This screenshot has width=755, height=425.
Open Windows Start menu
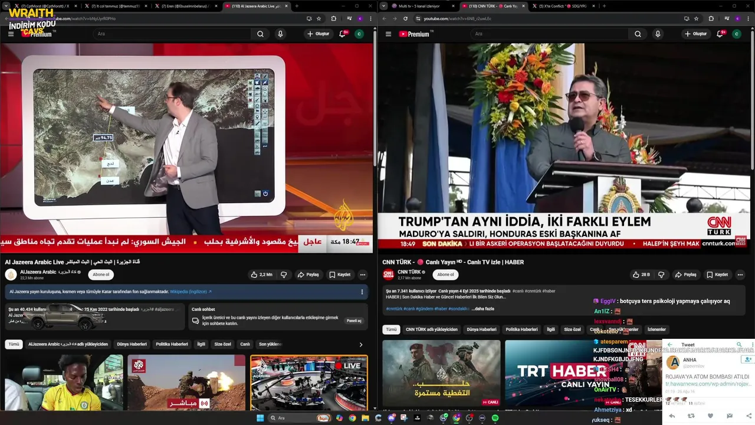click(x=260, y=418)
